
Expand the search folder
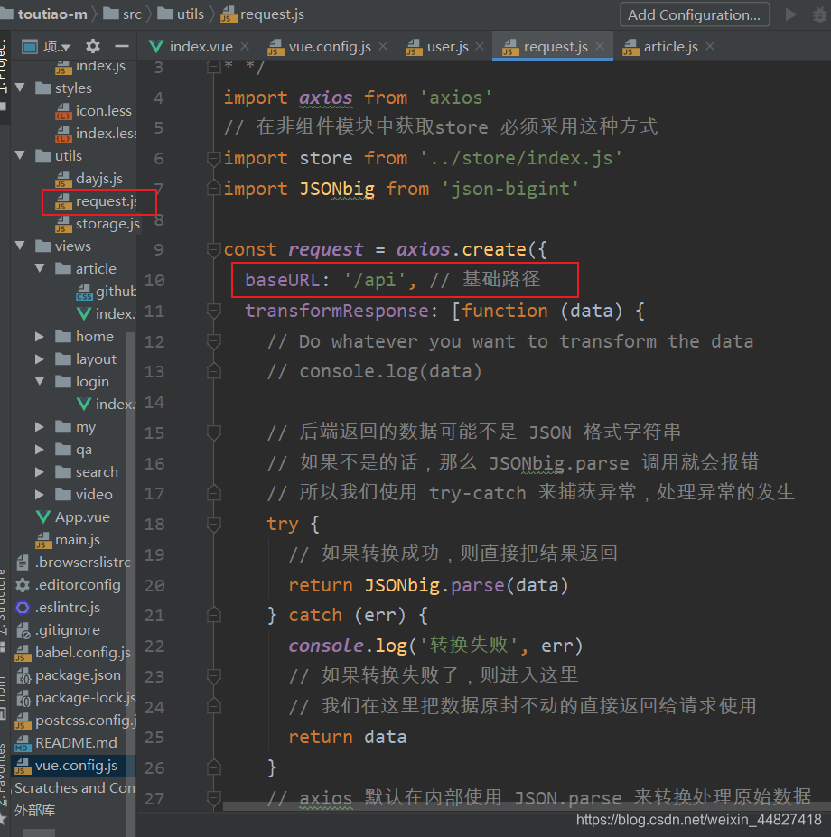tap(40, 471)
